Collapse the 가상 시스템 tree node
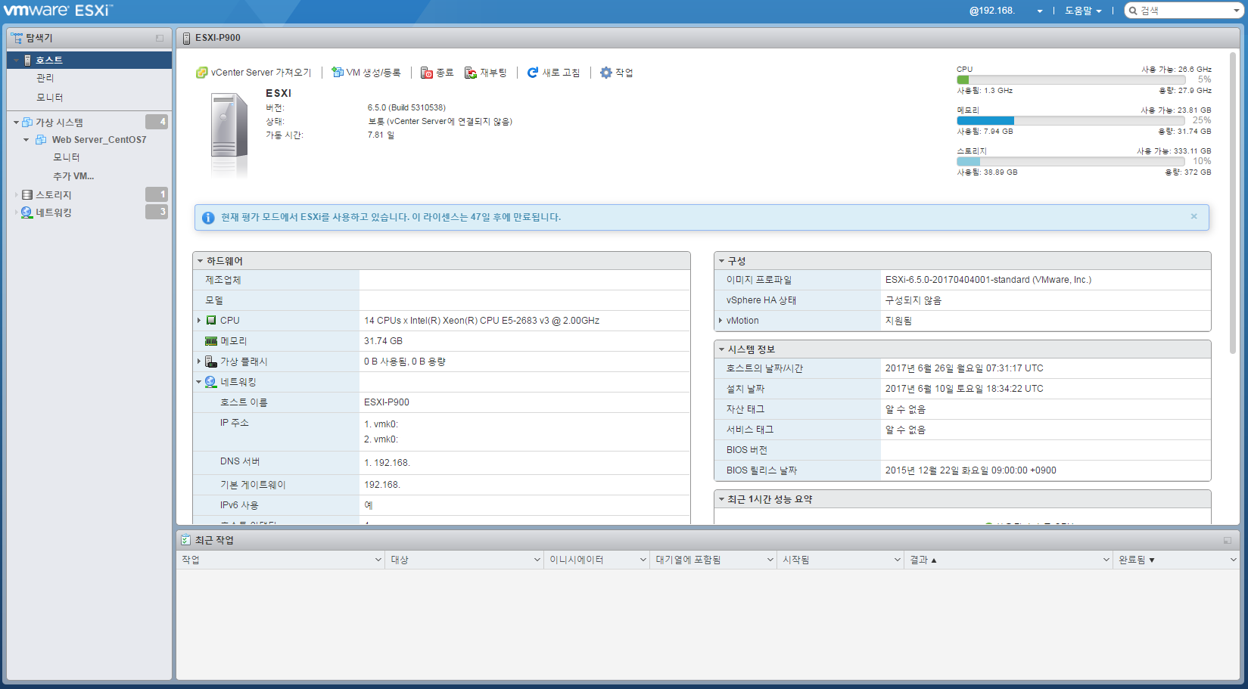Image resolution: width=1248 pixels, height=689 pixels. (x=16, y=122)
